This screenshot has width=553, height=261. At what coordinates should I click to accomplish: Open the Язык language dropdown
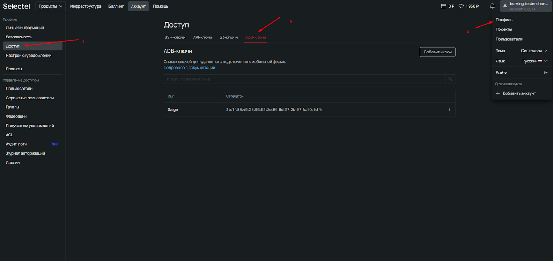click(535, 61)
